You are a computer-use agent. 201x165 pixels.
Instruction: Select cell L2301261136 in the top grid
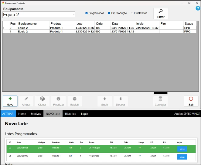(x=85, y=28)
